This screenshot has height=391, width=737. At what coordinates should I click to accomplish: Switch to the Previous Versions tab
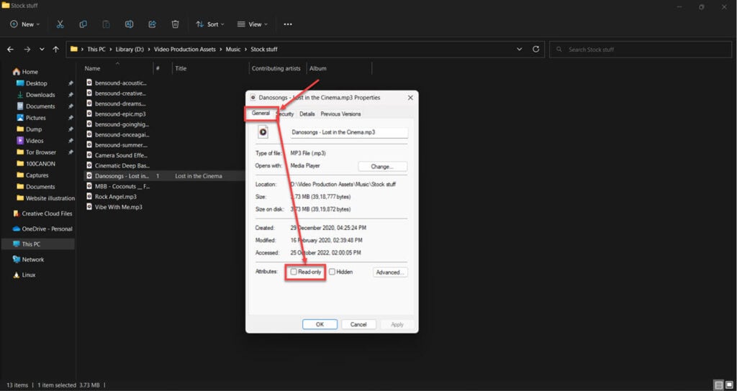coord(340,114)
